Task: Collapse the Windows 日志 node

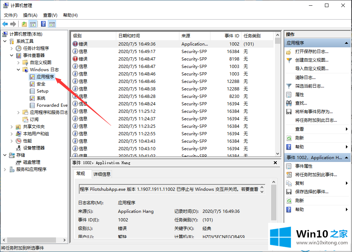Action: point(19,70)
